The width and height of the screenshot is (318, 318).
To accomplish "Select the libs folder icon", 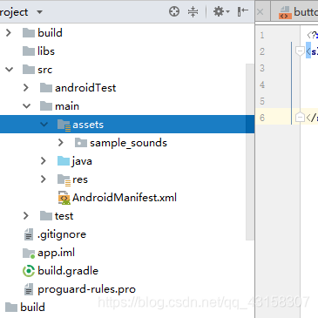I will coord(29,51).
